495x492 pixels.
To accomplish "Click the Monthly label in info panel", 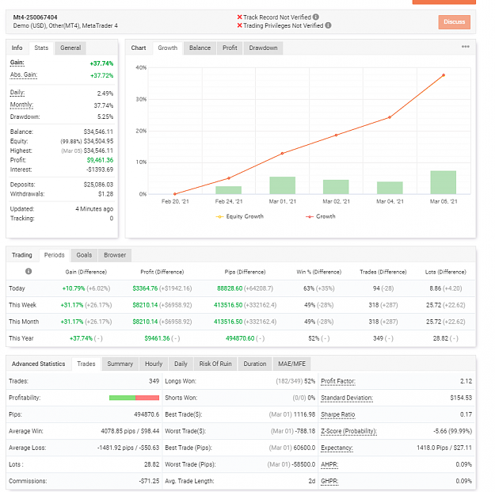I will (x=21, y=105).
